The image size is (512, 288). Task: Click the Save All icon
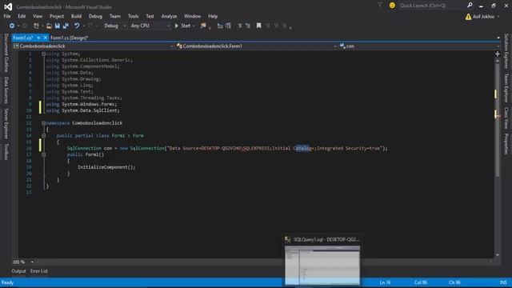tap(66, 26)
